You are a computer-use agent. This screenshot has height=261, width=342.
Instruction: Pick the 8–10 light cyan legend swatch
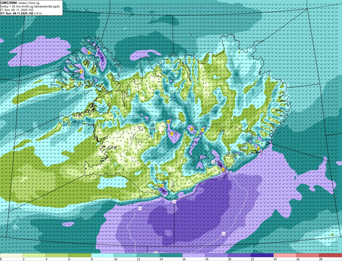(103, 255)
